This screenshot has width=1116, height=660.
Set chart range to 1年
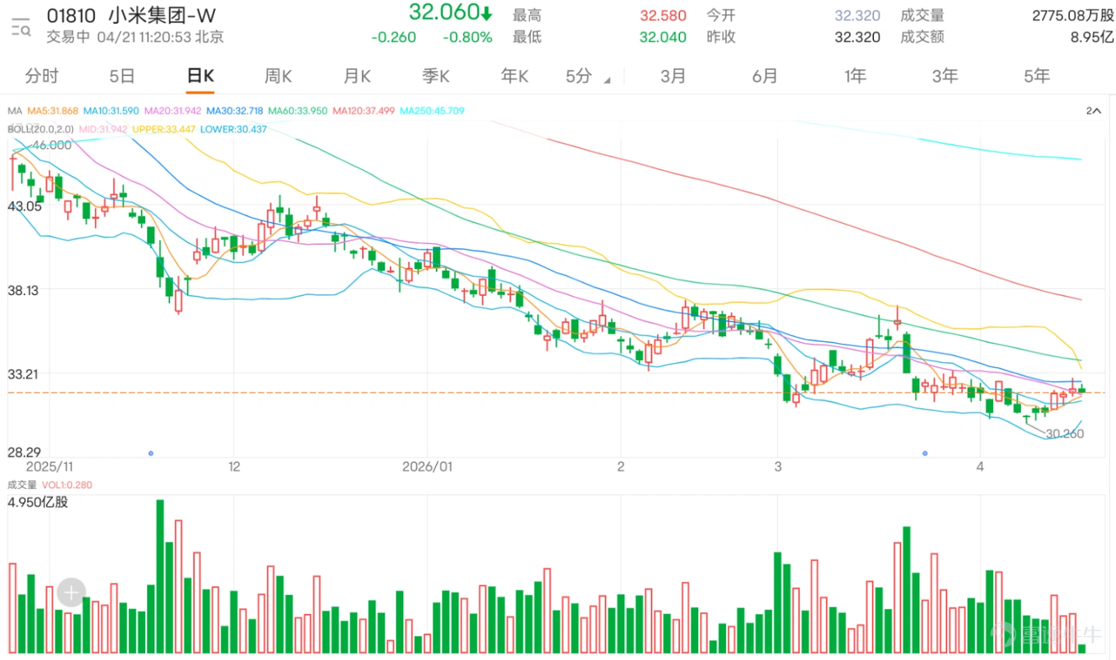[x=855, y=76]
